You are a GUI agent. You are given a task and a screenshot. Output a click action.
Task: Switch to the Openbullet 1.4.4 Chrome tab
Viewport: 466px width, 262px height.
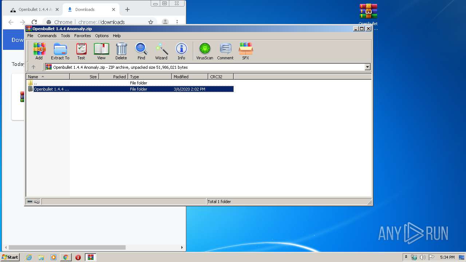coord(35,9)
